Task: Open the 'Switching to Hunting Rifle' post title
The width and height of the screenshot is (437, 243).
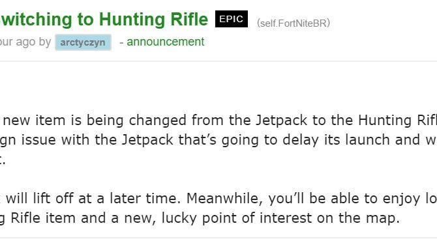Action: (104, 20)
